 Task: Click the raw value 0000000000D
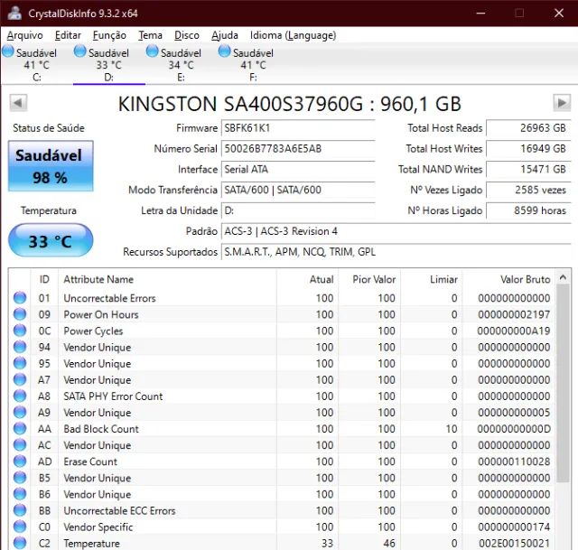click(514, 429)
